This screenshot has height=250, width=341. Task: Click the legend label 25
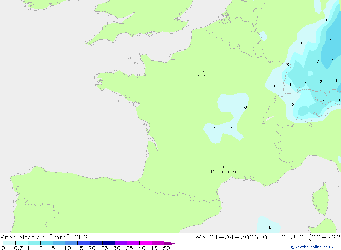(104, 248)
